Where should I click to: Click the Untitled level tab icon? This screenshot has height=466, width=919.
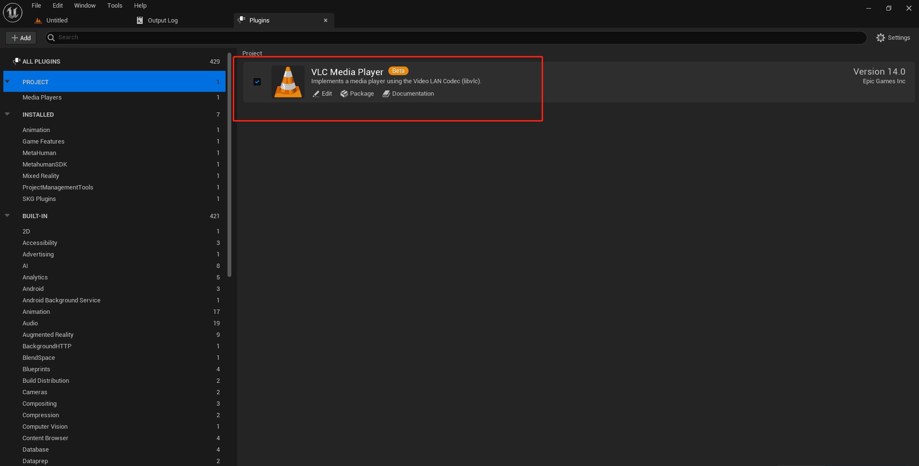click(38, 20)
